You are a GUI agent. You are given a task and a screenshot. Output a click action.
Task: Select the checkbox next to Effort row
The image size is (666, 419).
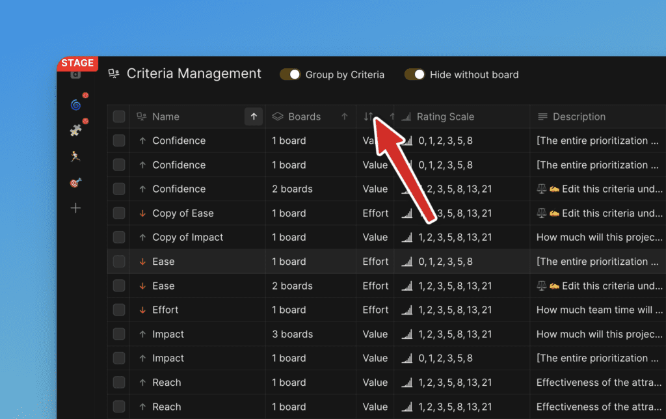pyautogui.click(x=119, y=310)
